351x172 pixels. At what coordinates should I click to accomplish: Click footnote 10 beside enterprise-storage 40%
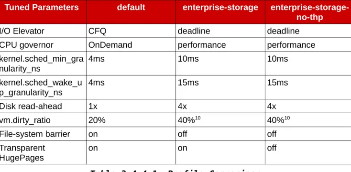pyautogui.click(x=197, y=118)
